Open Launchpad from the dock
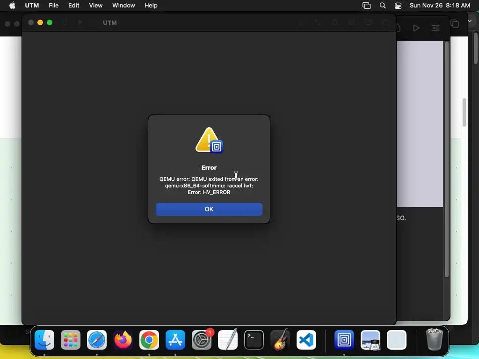The height and width of the screenshot is (359, 479). coord(71,340)
